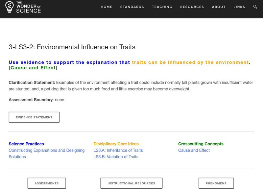Click the About navigation item
This screenshot has height=189, width=263.
coord(219,7)
